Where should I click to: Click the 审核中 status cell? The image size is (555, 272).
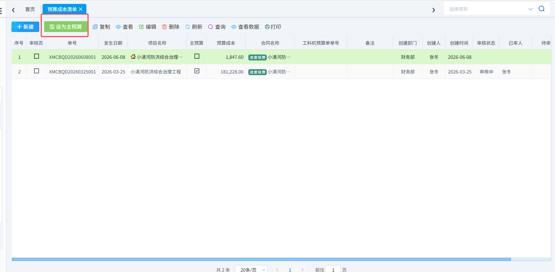coord(486,72)
